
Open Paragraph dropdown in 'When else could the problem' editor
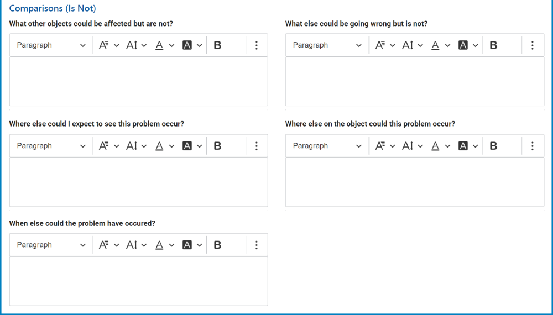[51, 245]
